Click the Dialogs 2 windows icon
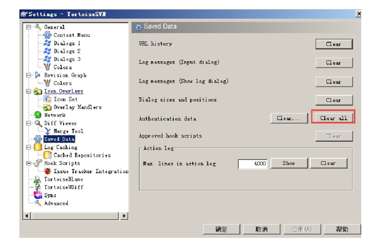Image resolution: width=383 pixels, height=244 pixels. pos(47,51)
